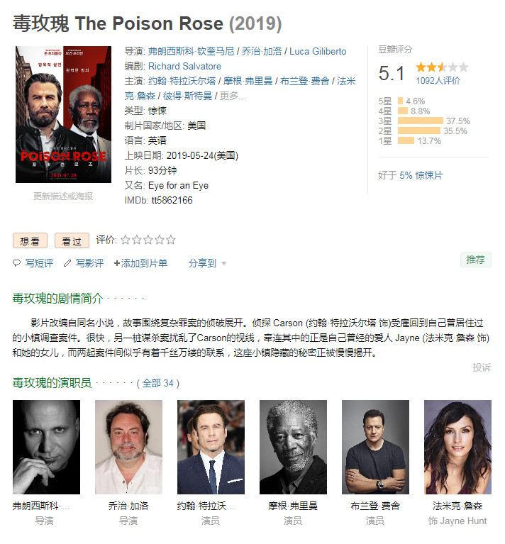Click the speech bubble icon for 写短评

(16, 263)
